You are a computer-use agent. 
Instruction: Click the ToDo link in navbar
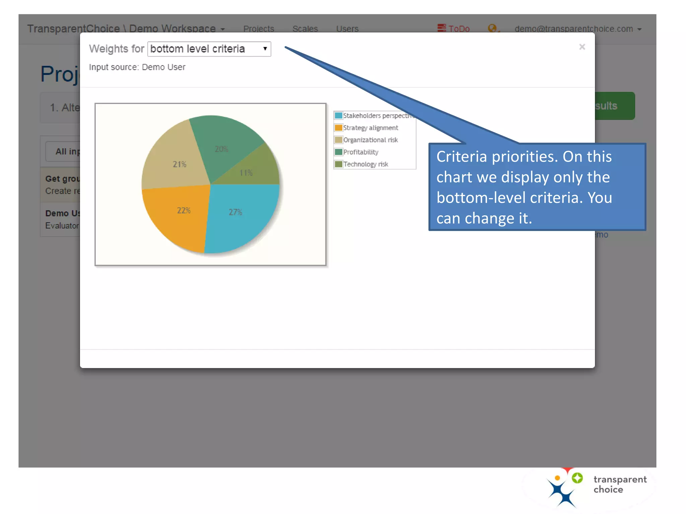tap(459, 29)
